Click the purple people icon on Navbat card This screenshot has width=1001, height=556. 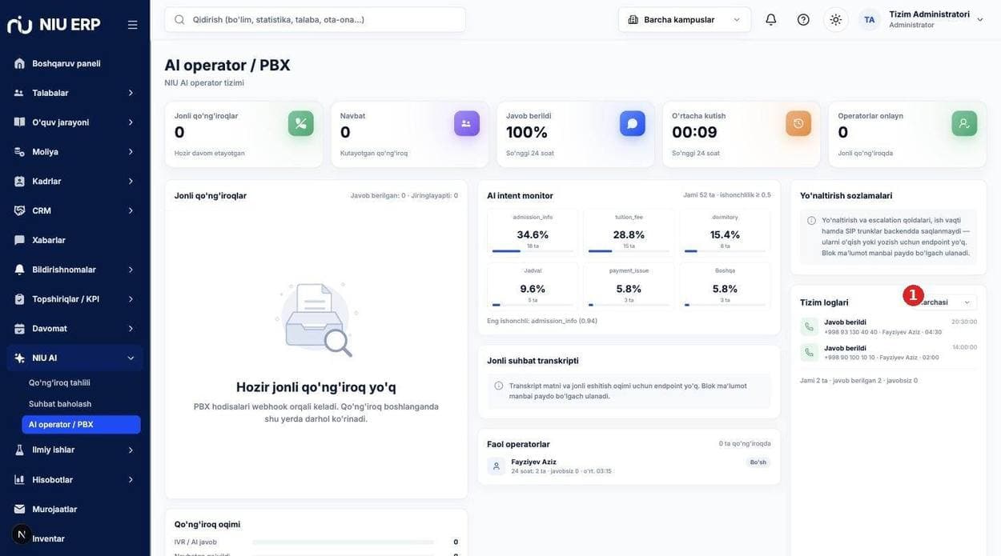[467, 123]
